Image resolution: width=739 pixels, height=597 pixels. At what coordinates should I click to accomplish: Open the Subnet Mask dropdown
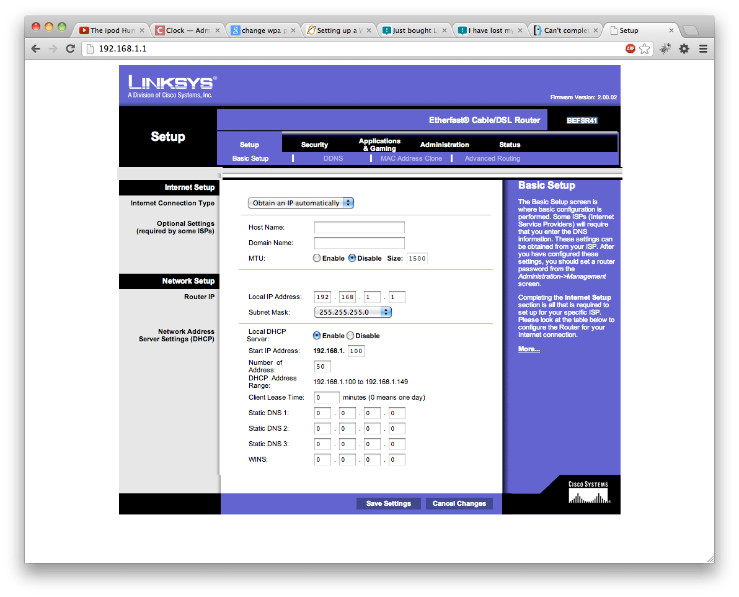[x=352, y=312]
